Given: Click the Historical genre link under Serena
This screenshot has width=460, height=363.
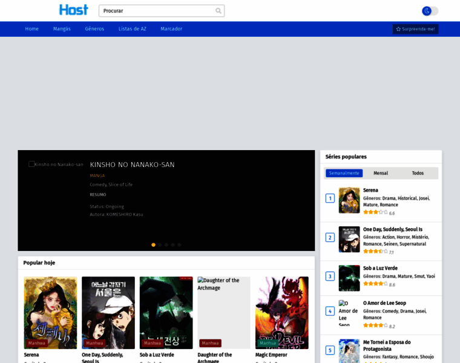Looking at the screenshot, I should (407, 198).
